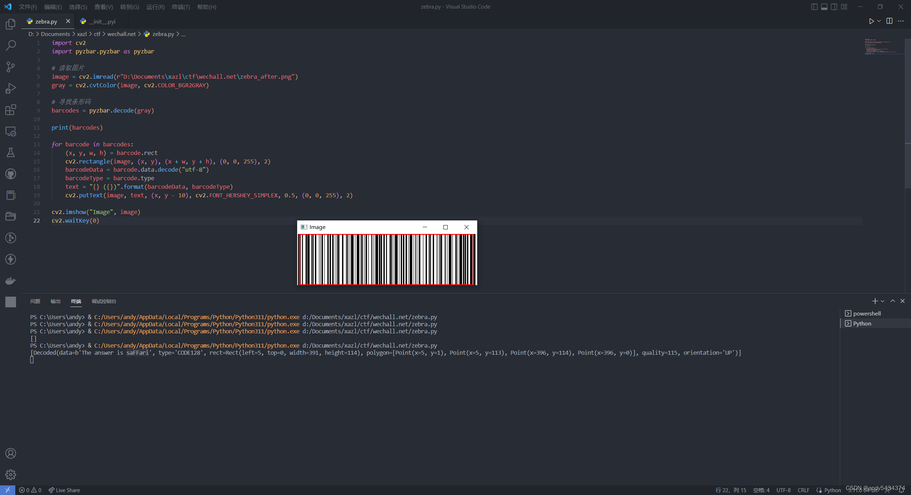Change indentation setting 空格: 4
Viewport: 911px width, 495px height.
tap(761, 490)
